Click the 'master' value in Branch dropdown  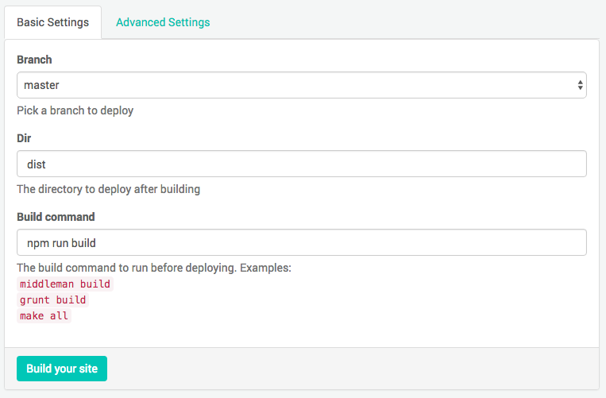pos(42,85)
